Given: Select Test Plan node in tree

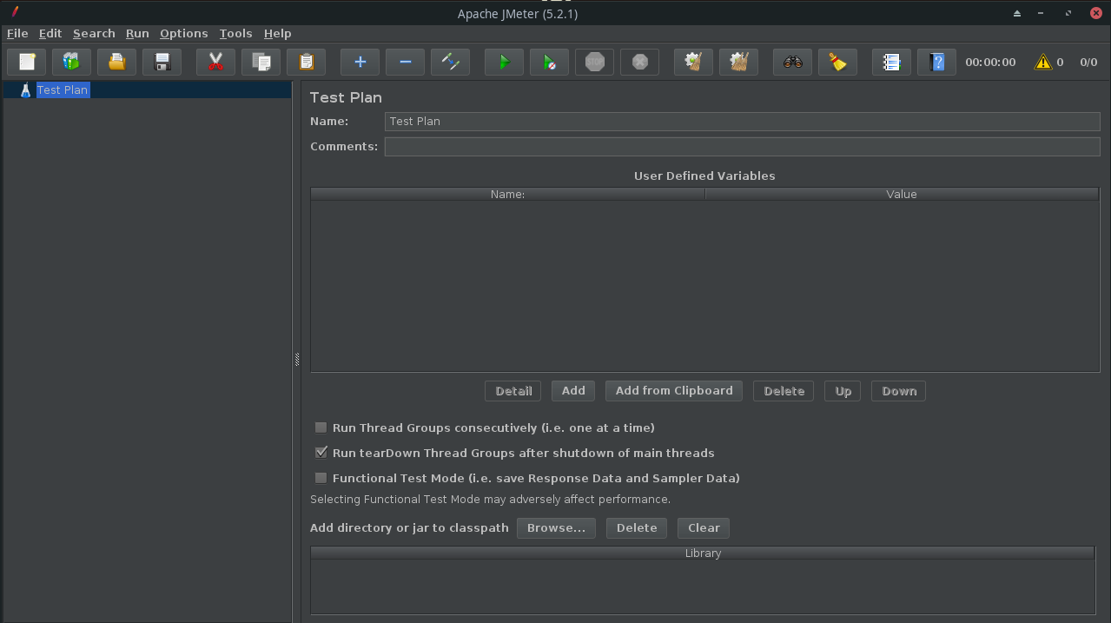Looking at the screenshot, I should pos(62,90).
